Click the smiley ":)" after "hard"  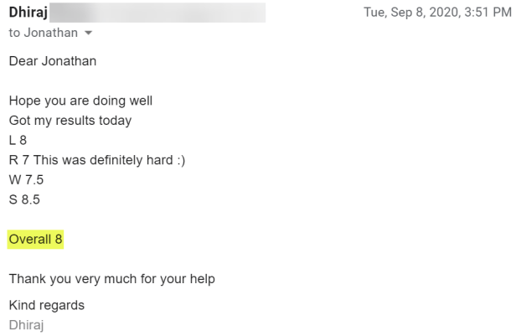click(x=178, y=160)
